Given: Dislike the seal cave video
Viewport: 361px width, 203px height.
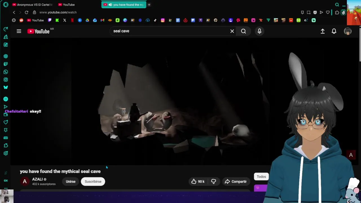Looking at the screenshot, I should [213, 182].
